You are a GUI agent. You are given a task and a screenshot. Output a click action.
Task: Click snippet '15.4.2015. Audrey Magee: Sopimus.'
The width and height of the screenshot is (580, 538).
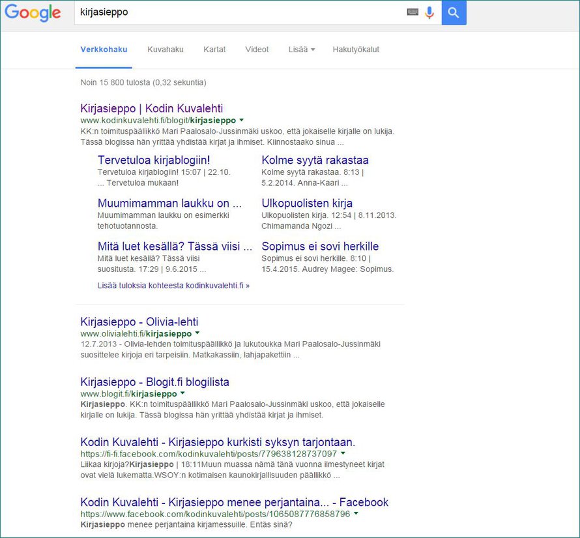pyautogui.click(x=327, y=269)
